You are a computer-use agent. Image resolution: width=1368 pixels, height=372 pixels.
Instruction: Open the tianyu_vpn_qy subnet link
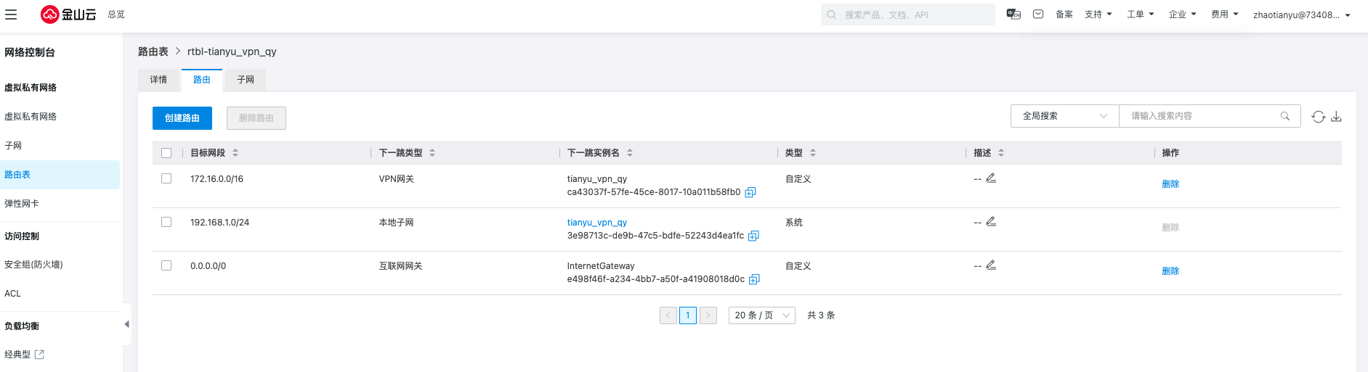597,223
